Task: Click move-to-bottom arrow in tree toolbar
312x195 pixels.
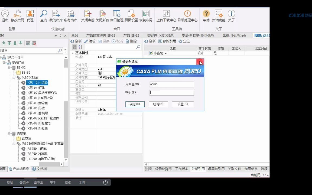Action: (21, 43)
